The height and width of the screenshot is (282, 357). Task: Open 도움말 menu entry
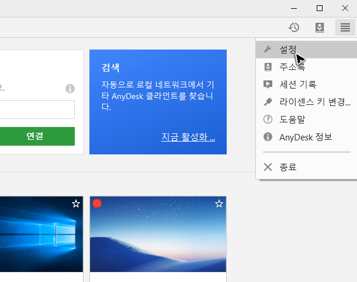point(306,119)
